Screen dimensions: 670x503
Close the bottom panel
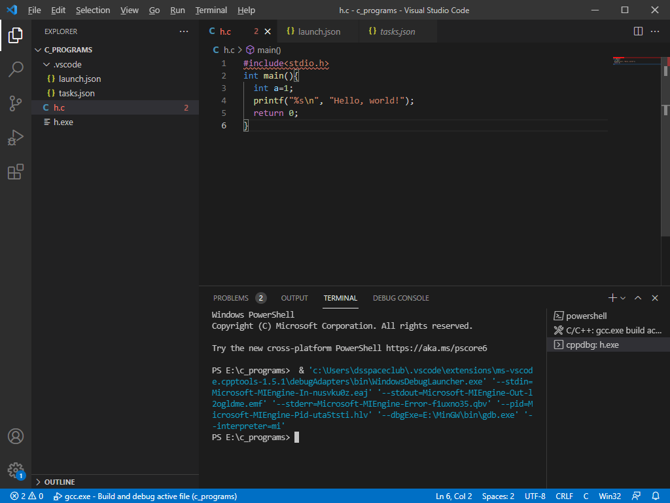click(655, 298)
